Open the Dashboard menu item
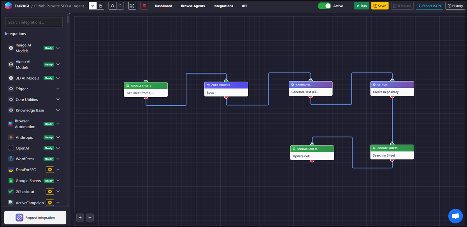 tap(163, 6)
